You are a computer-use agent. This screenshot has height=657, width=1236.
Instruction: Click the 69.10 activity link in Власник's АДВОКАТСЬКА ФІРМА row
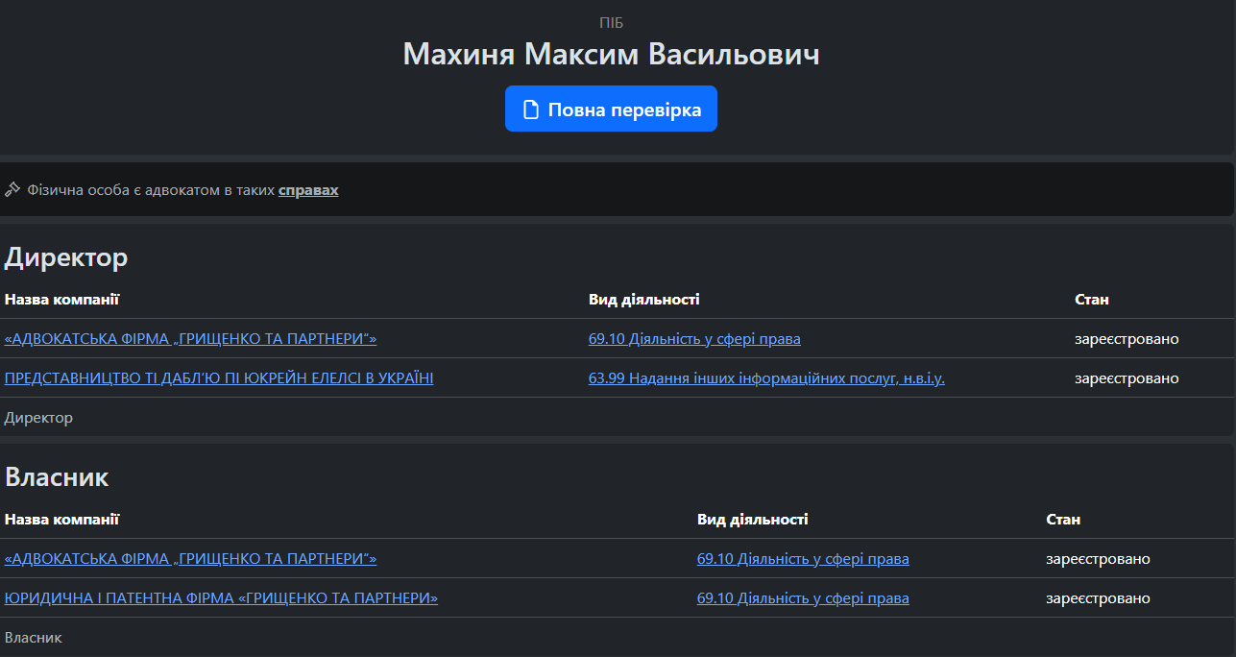pyautogui.click(x=803, y=559)
